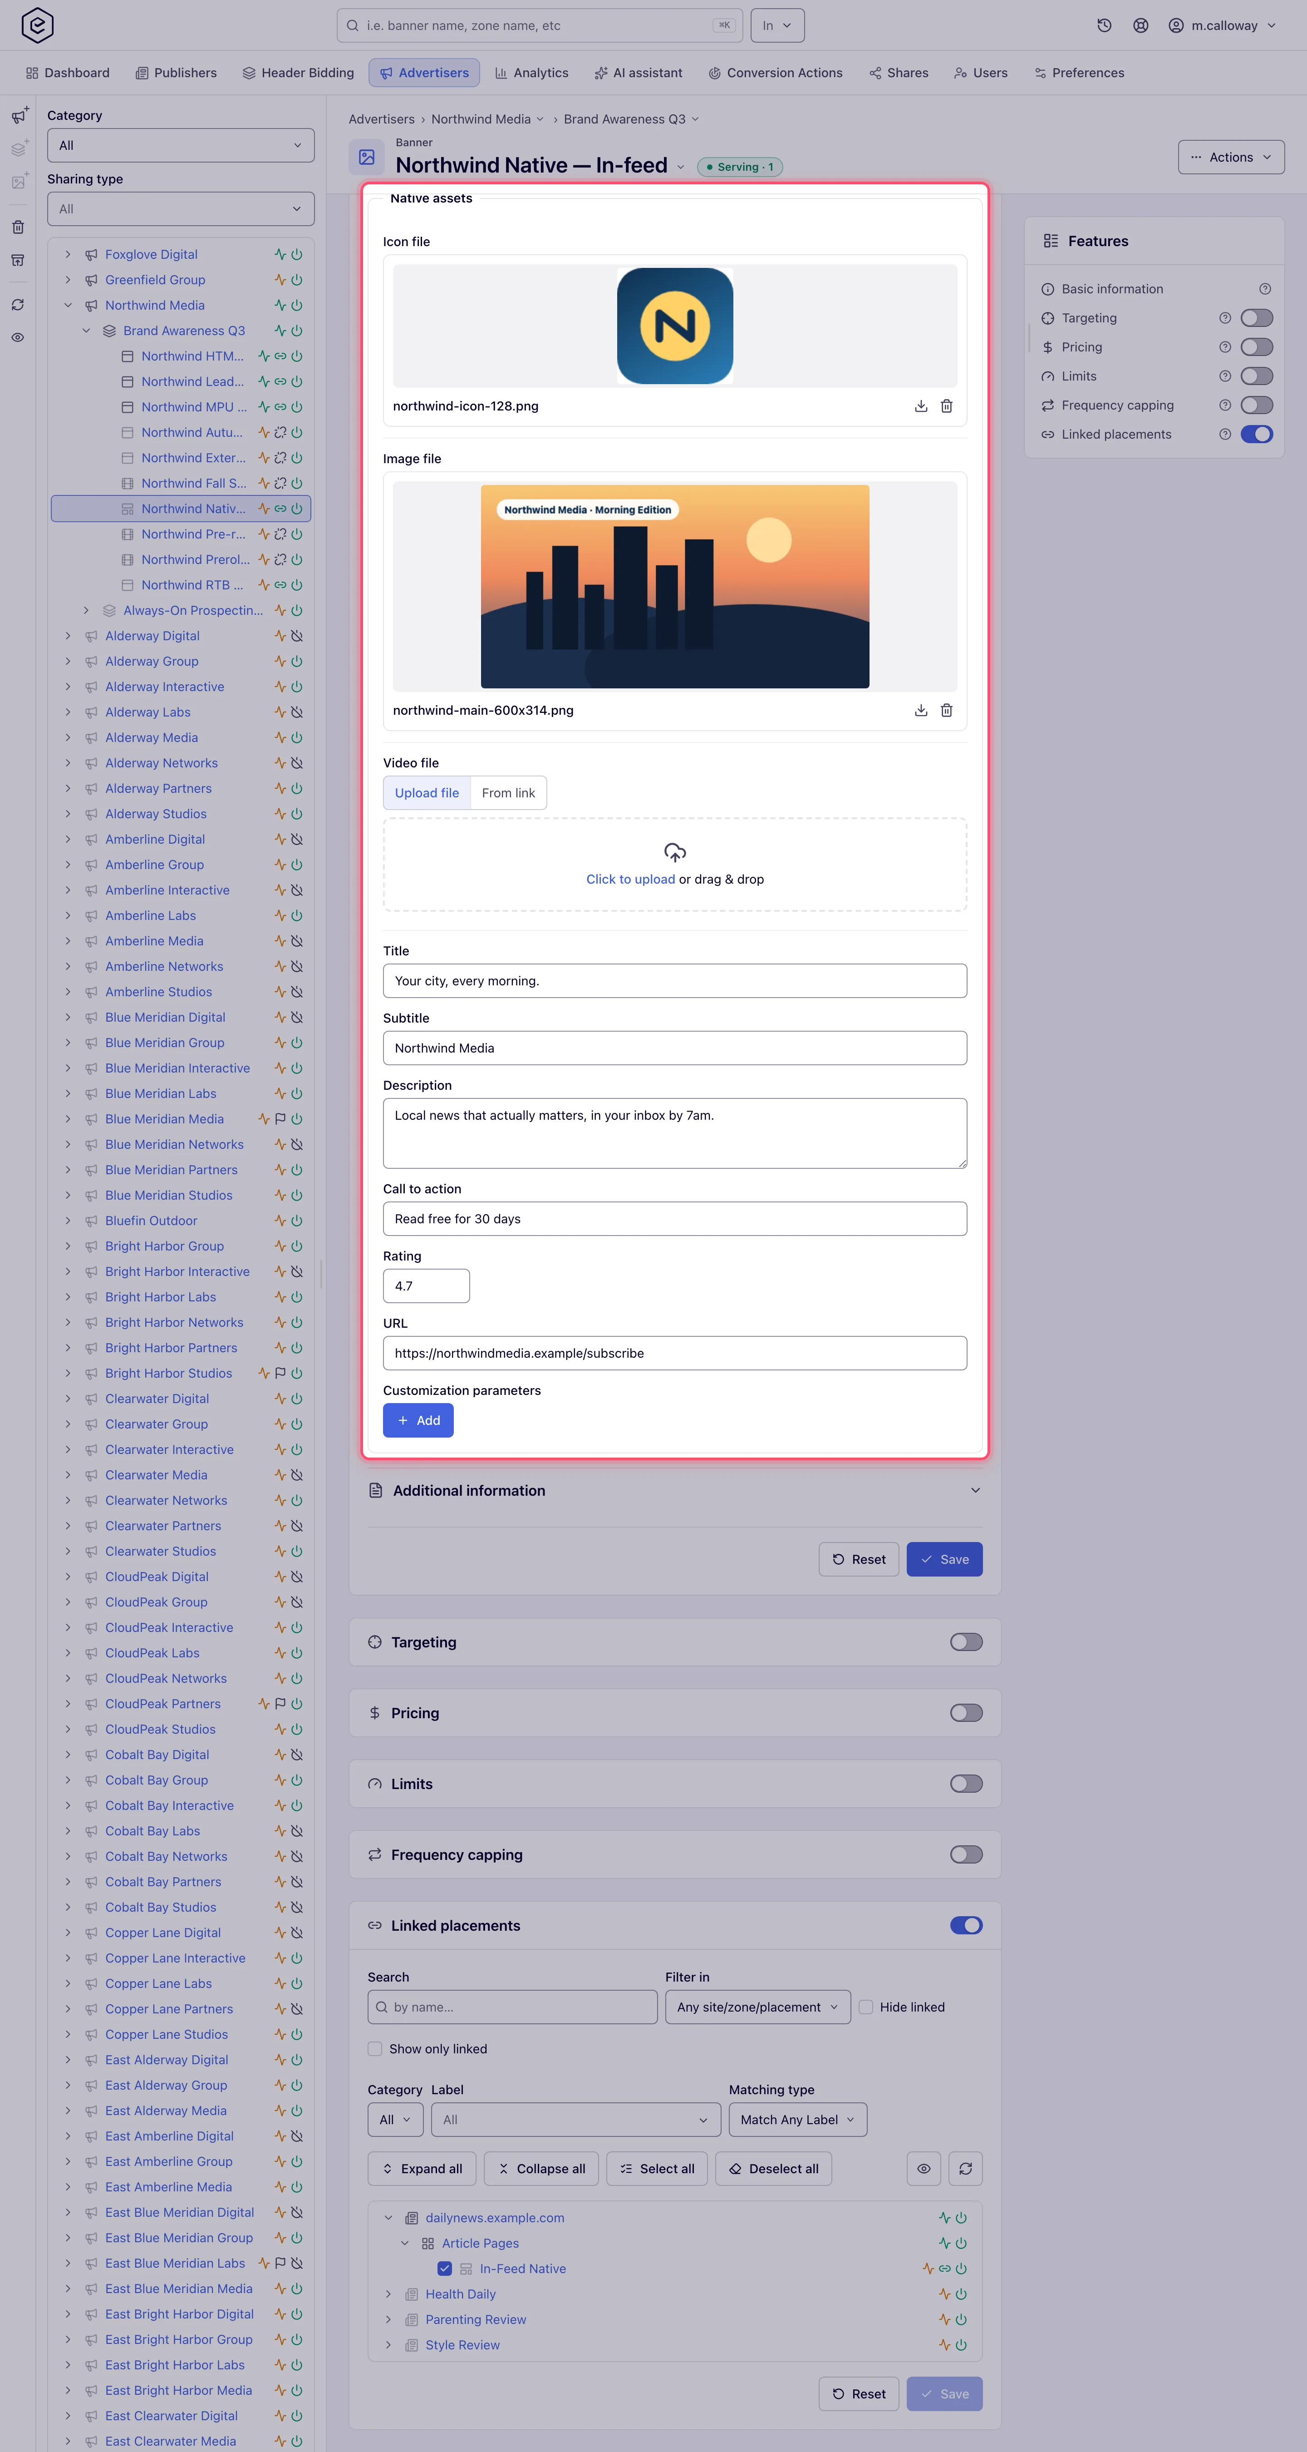Click activity icon on Greenfield Group row
Viewport: 1307px width, 2452px height.
click(280, 280)
